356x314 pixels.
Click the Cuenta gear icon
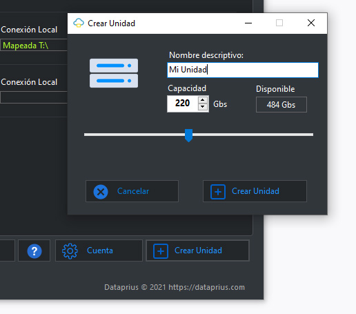(70, 251)
